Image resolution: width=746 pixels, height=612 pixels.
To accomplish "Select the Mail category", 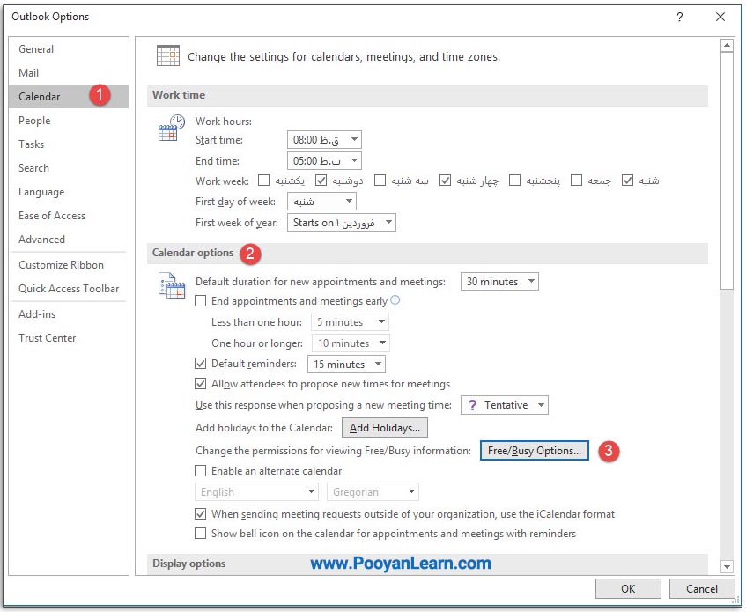I will [69, 73].
